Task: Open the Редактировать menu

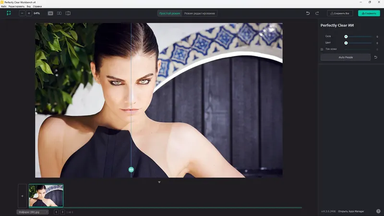Action: click(16, 6)
